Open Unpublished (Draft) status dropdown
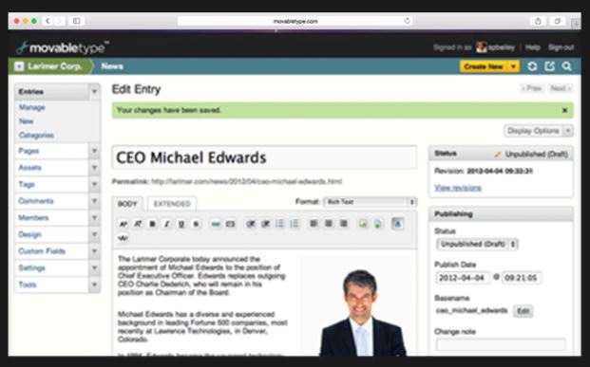The height and width of the screenshot is (367, 590). 477,244
